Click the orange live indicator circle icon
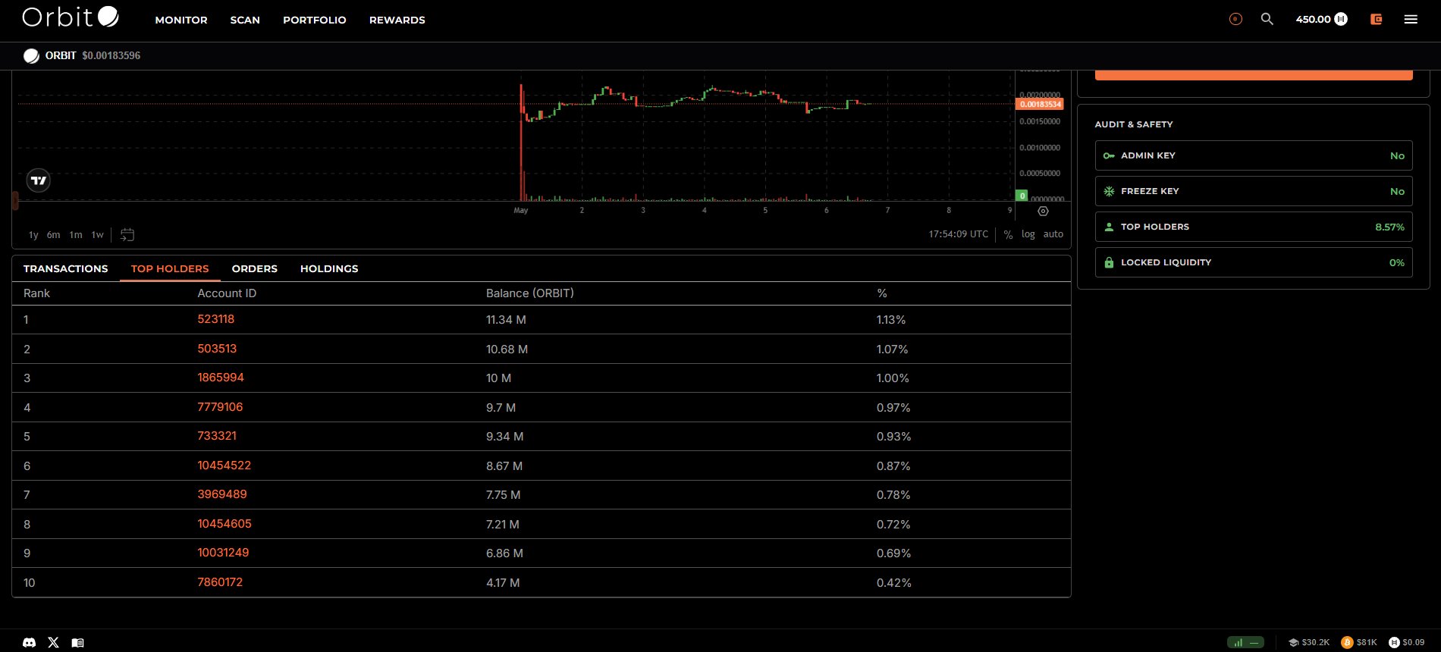 pos(1235,20)
